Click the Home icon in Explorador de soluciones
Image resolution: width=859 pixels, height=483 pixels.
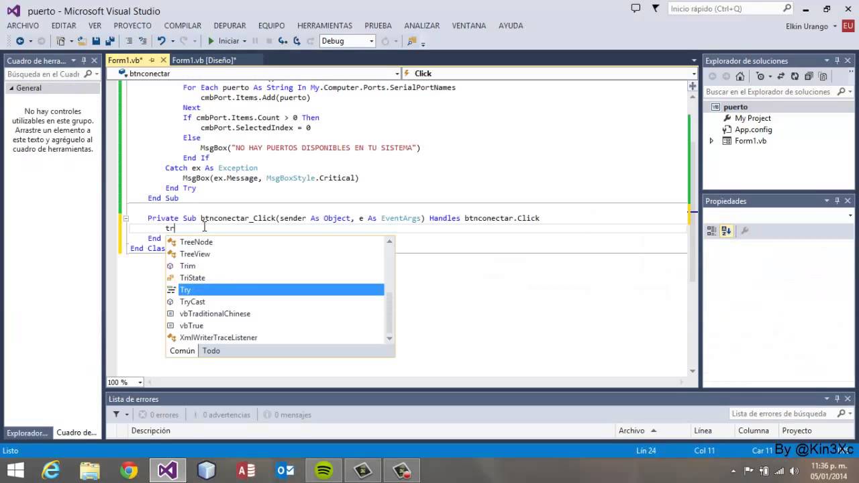[740, 76]
